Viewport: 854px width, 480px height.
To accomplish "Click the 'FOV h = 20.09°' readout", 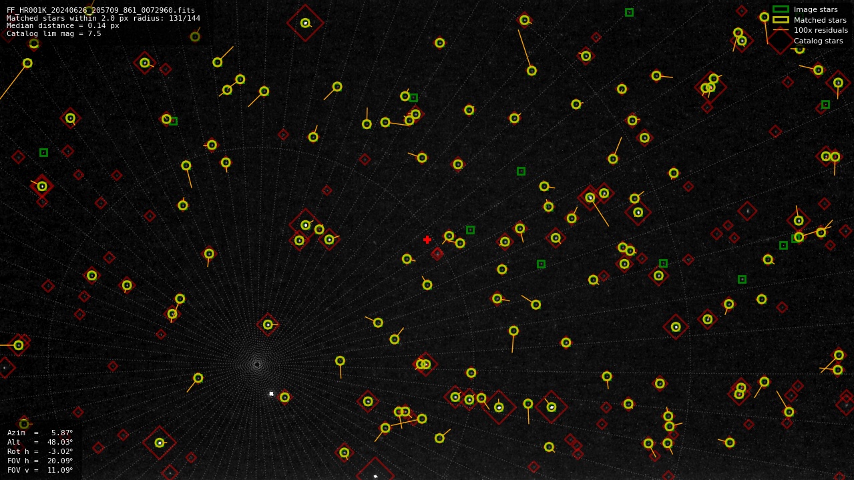I will tap(40, 461).
